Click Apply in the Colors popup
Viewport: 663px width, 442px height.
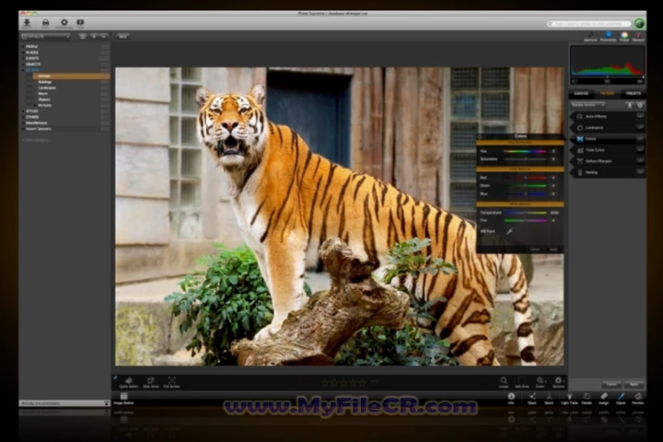pos(553,250)
